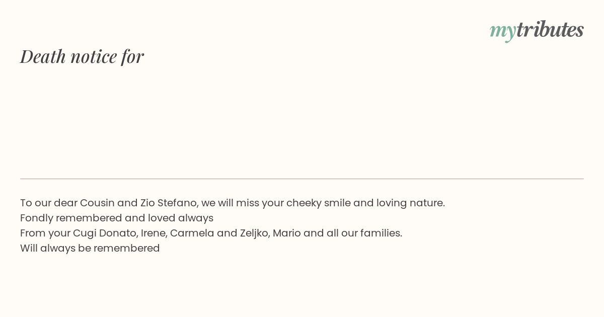
Task: Click the mytributes logo
Action: [537, 30]
